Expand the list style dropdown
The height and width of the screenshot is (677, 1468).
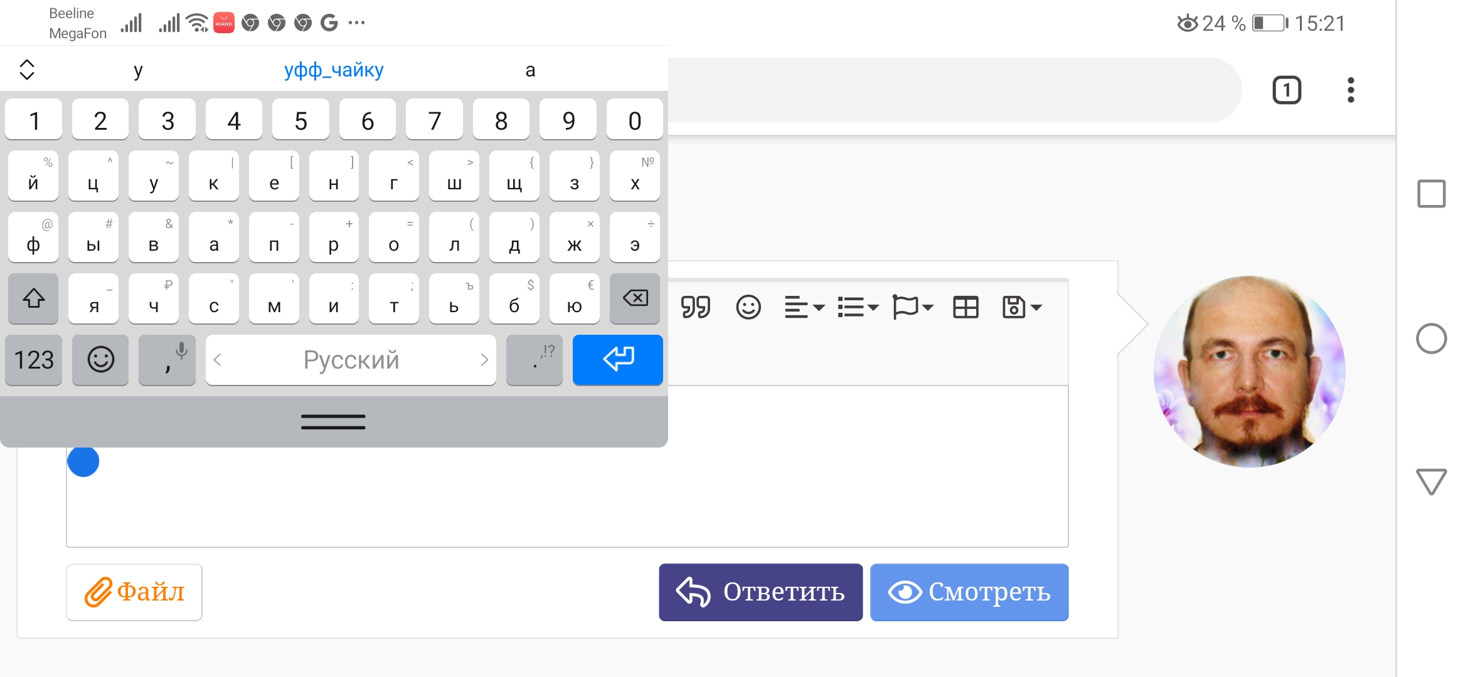(858, 307)
